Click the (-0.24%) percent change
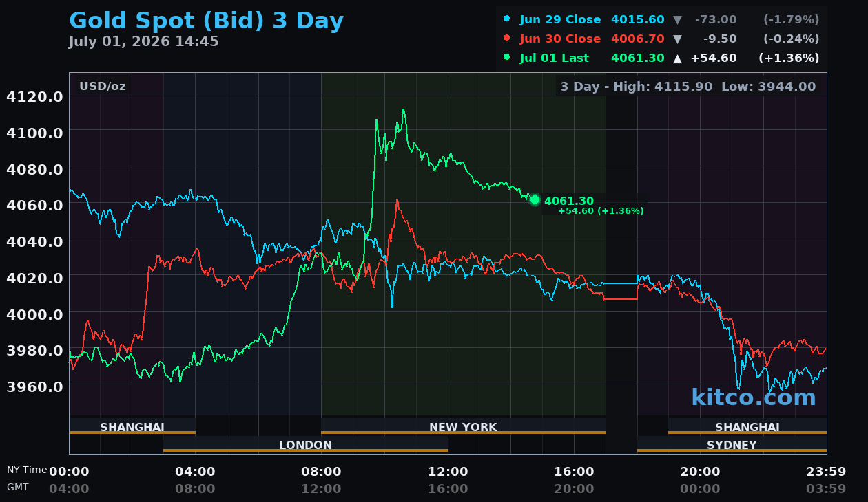 pyautogui.click(x=791, y=39)
